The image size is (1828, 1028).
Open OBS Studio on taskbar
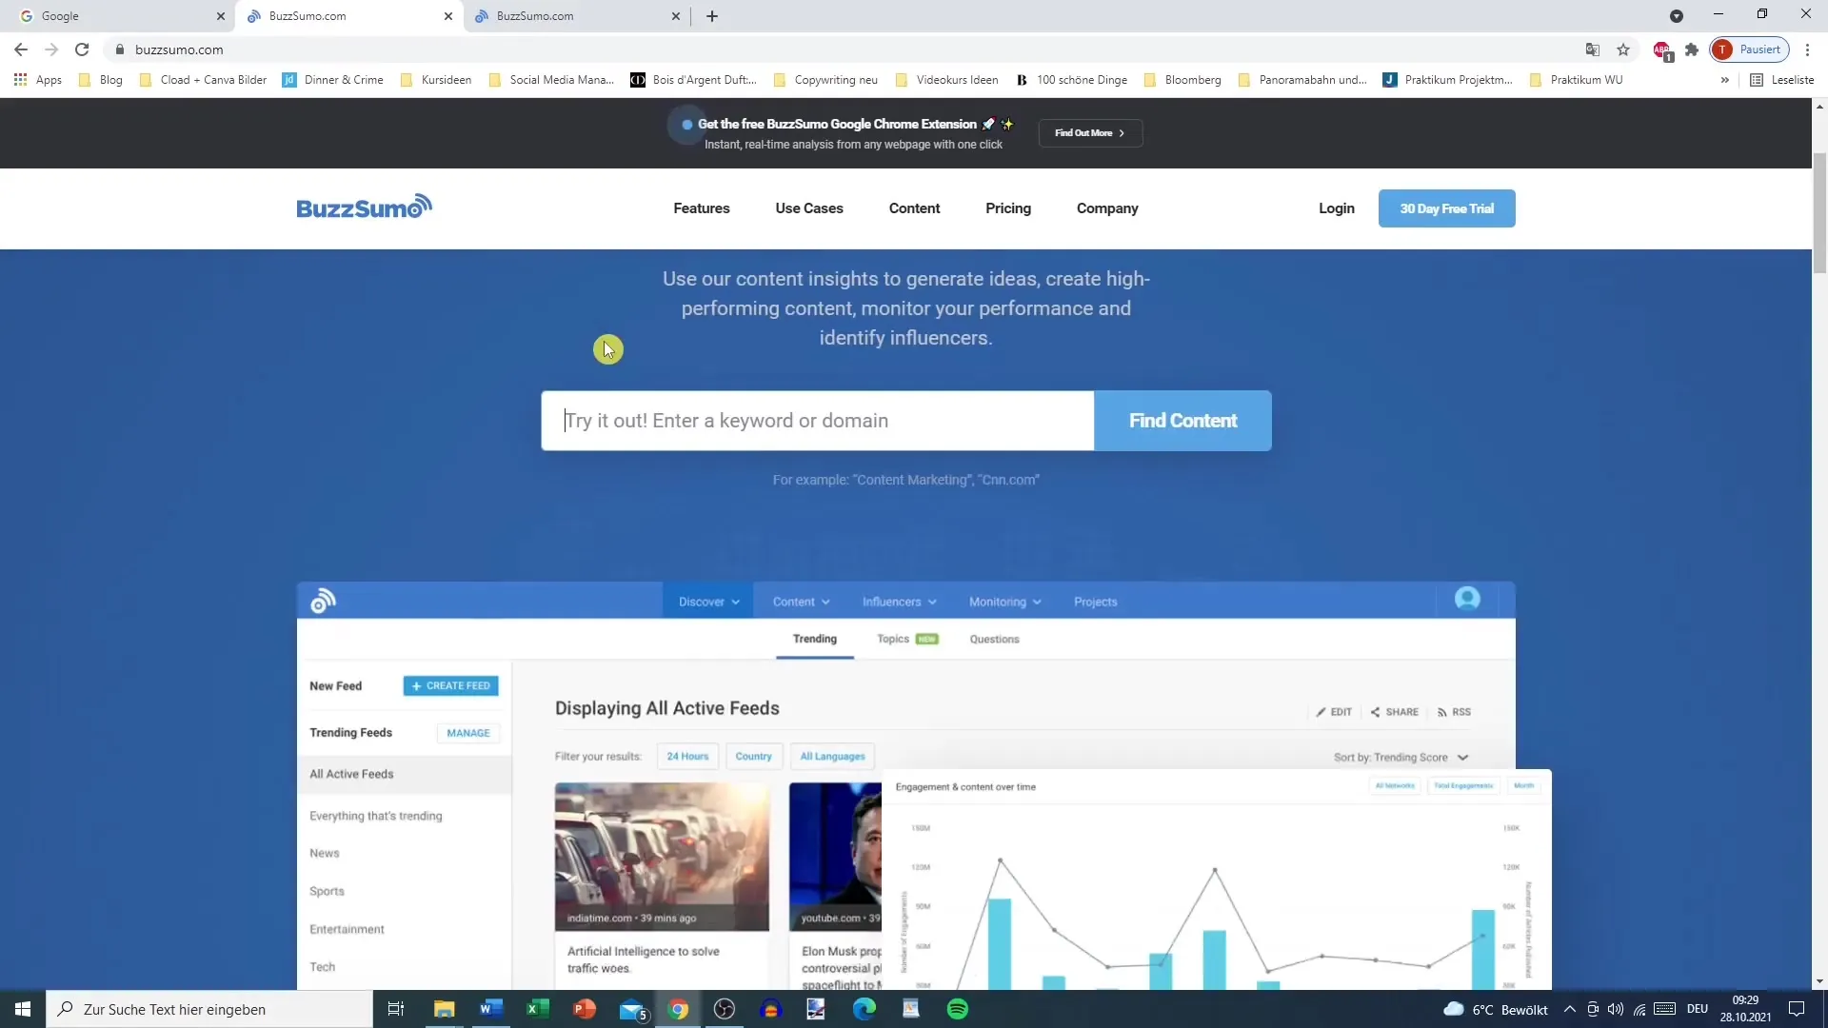click(725, 1009)
